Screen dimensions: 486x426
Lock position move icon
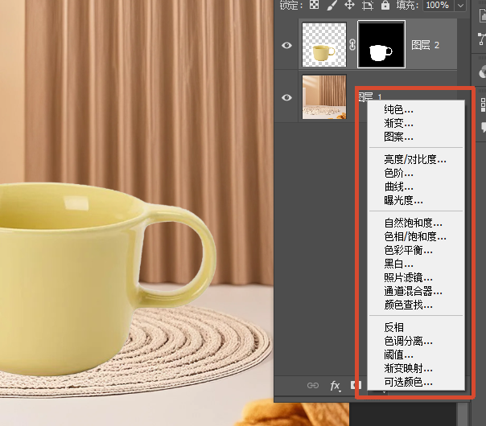click(350, 5)
